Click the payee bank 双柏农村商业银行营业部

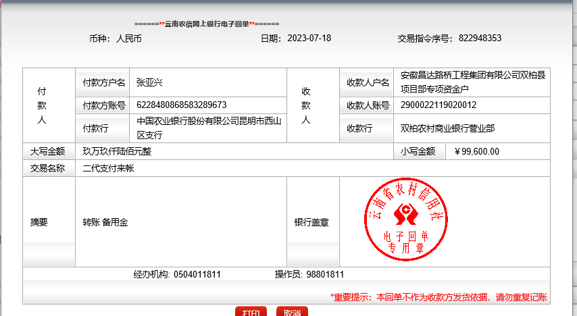[447, 128]
